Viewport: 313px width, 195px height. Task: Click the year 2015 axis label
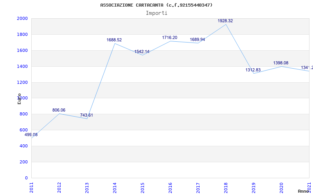pyautogui.click(x=142, y=188)
